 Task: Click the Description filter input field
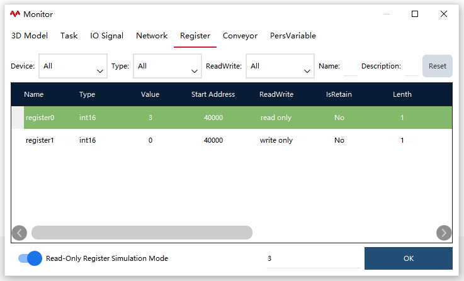pyautogui.click(x=412, y=66)
